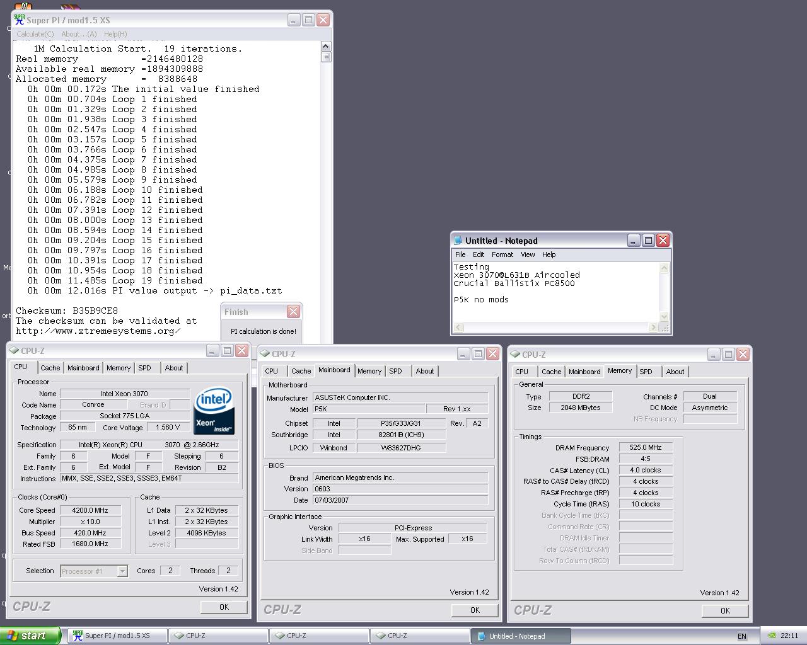
Task: Click DRAM Frequency value 525.0 MHz
Action: click(646, 447)
